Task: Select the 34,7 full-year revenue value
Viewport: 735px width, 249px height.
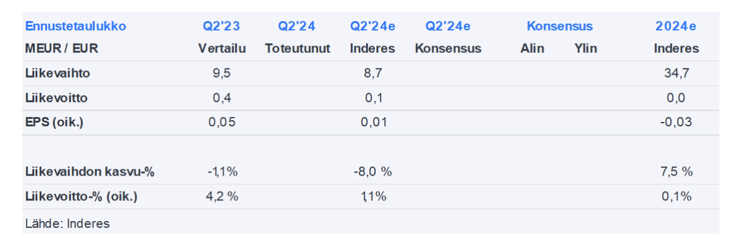Action: pos(676,73)
